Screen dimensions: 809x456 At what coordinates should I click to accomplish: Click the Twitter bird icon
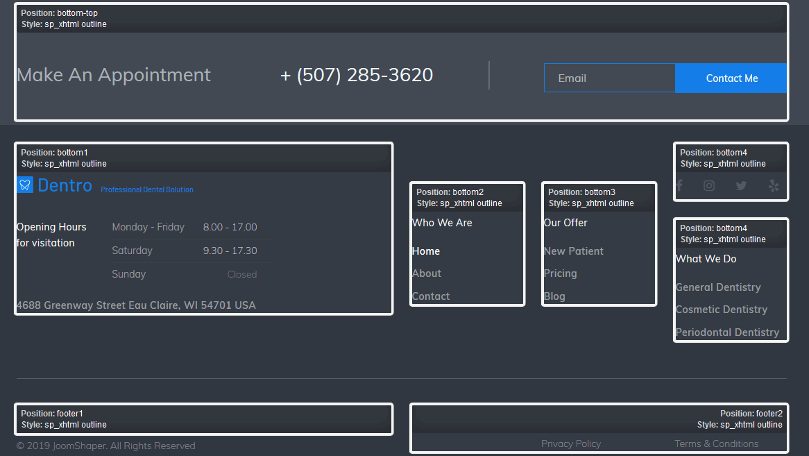point(741,185)
